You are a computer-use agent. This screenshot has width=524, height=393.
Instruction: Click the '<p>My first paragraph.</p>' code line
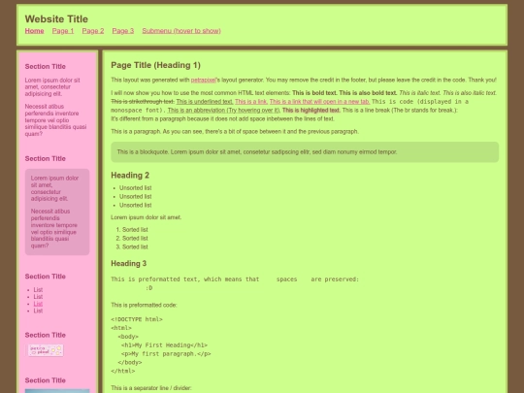166,354
